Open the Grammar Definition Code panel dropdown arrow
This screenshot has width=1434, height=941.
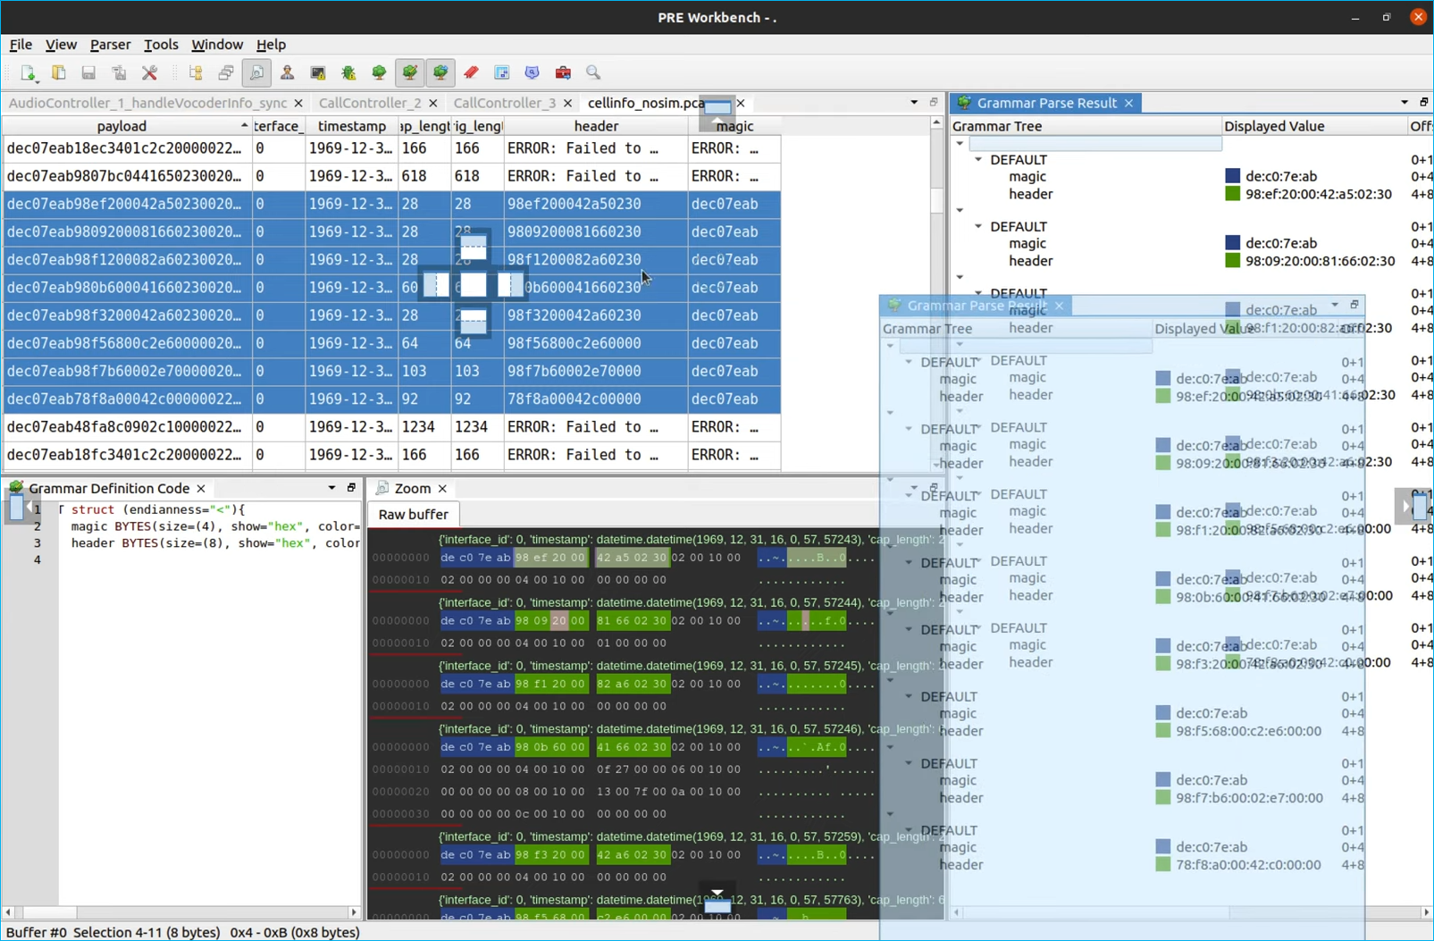(331, 488)
